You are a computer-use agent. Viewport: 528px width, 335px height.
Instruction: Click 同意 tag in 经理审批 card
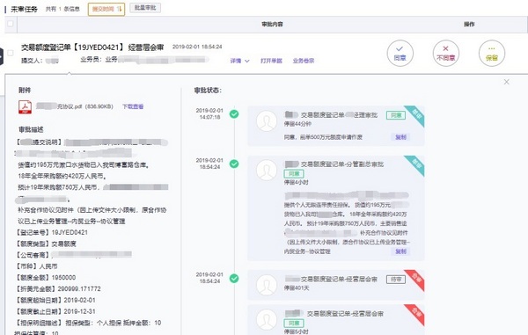[396, 115]
